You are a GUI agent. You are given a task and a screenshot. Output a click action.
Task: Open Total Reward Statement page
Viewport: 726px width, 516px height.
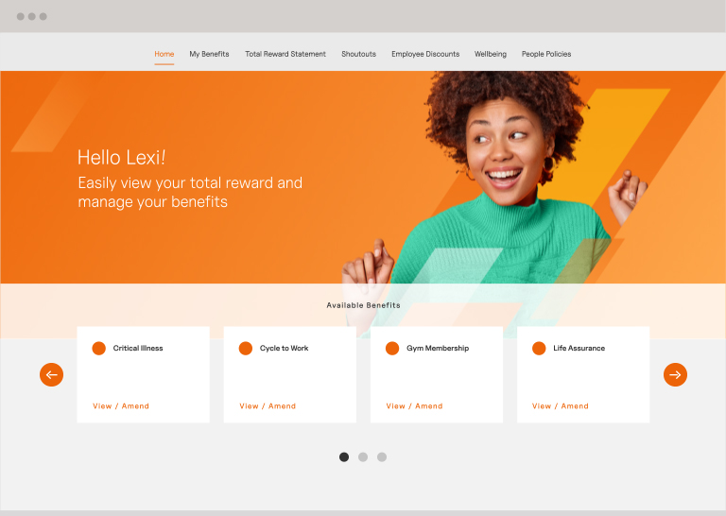tap(285, 54)
